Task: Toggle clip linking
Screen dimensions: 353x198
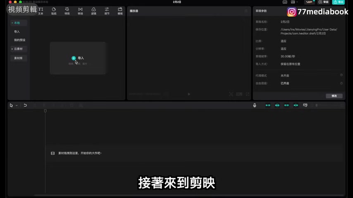Action: [286, 105]
